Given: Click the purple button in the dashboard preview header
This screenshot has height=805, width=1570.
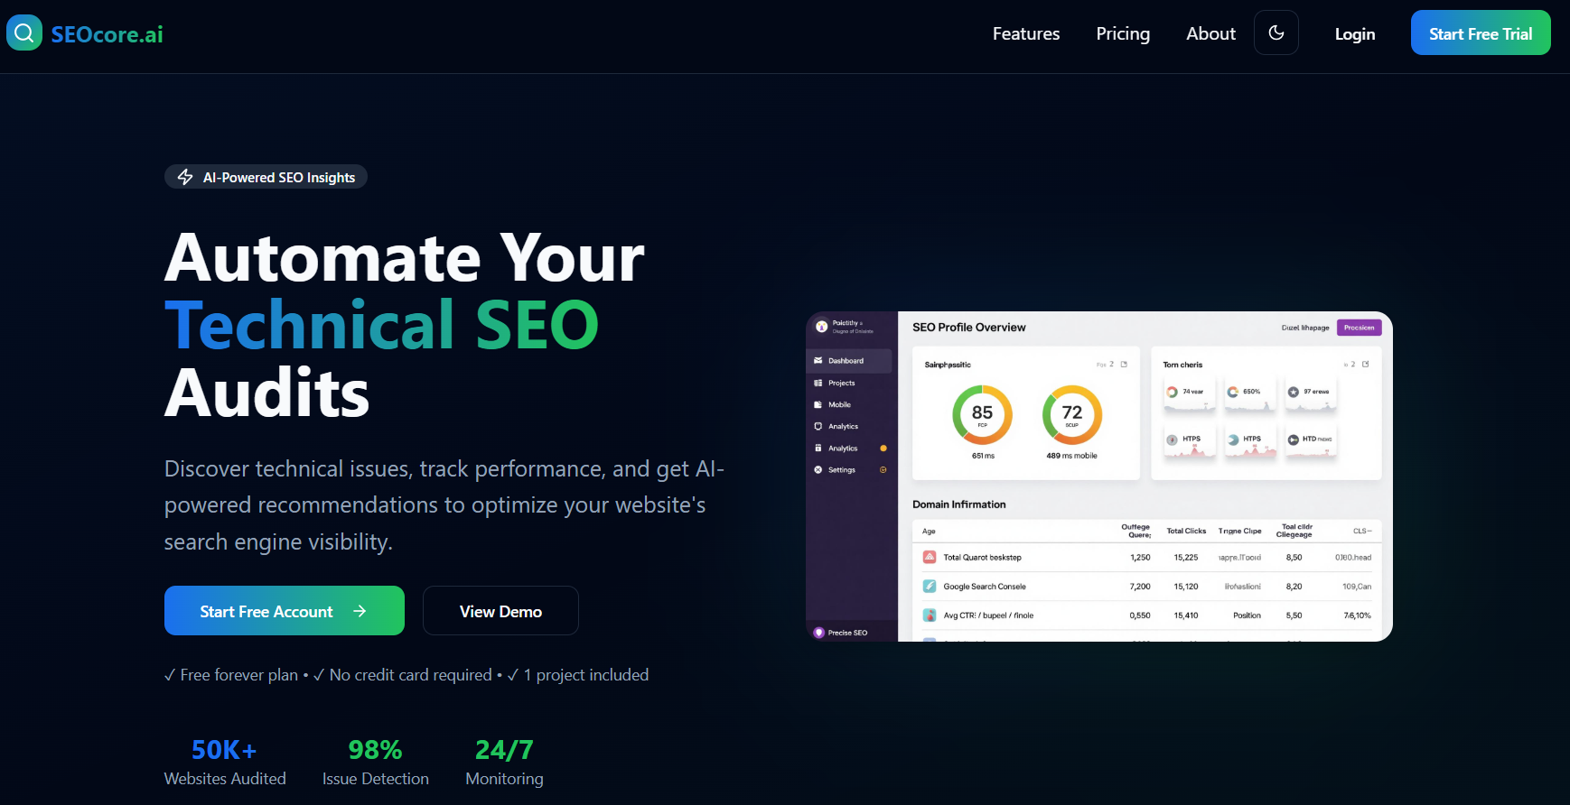Looking at the screenshot, I should (x=1359, y=328).
